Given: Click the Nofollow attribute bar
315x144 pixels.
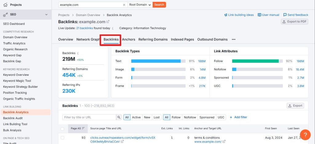Looking at the screenshot, I should click(257, 69).
